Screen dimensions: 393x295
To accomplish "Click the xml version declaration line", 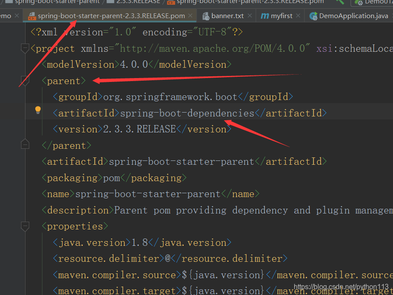I will click(137, 32).
